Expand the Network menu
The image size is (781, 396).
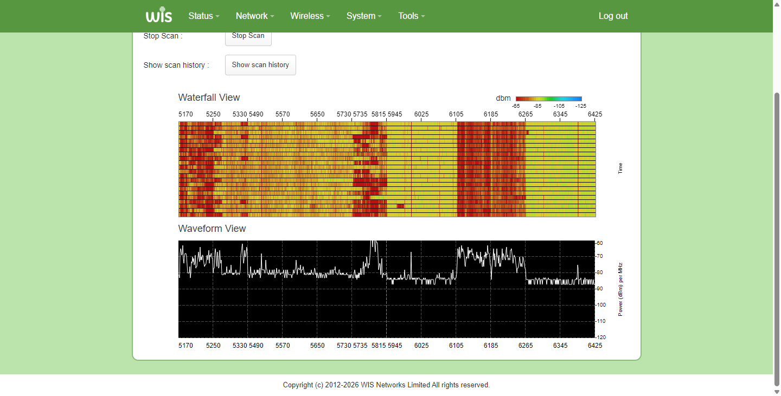(x=255, y=16)
